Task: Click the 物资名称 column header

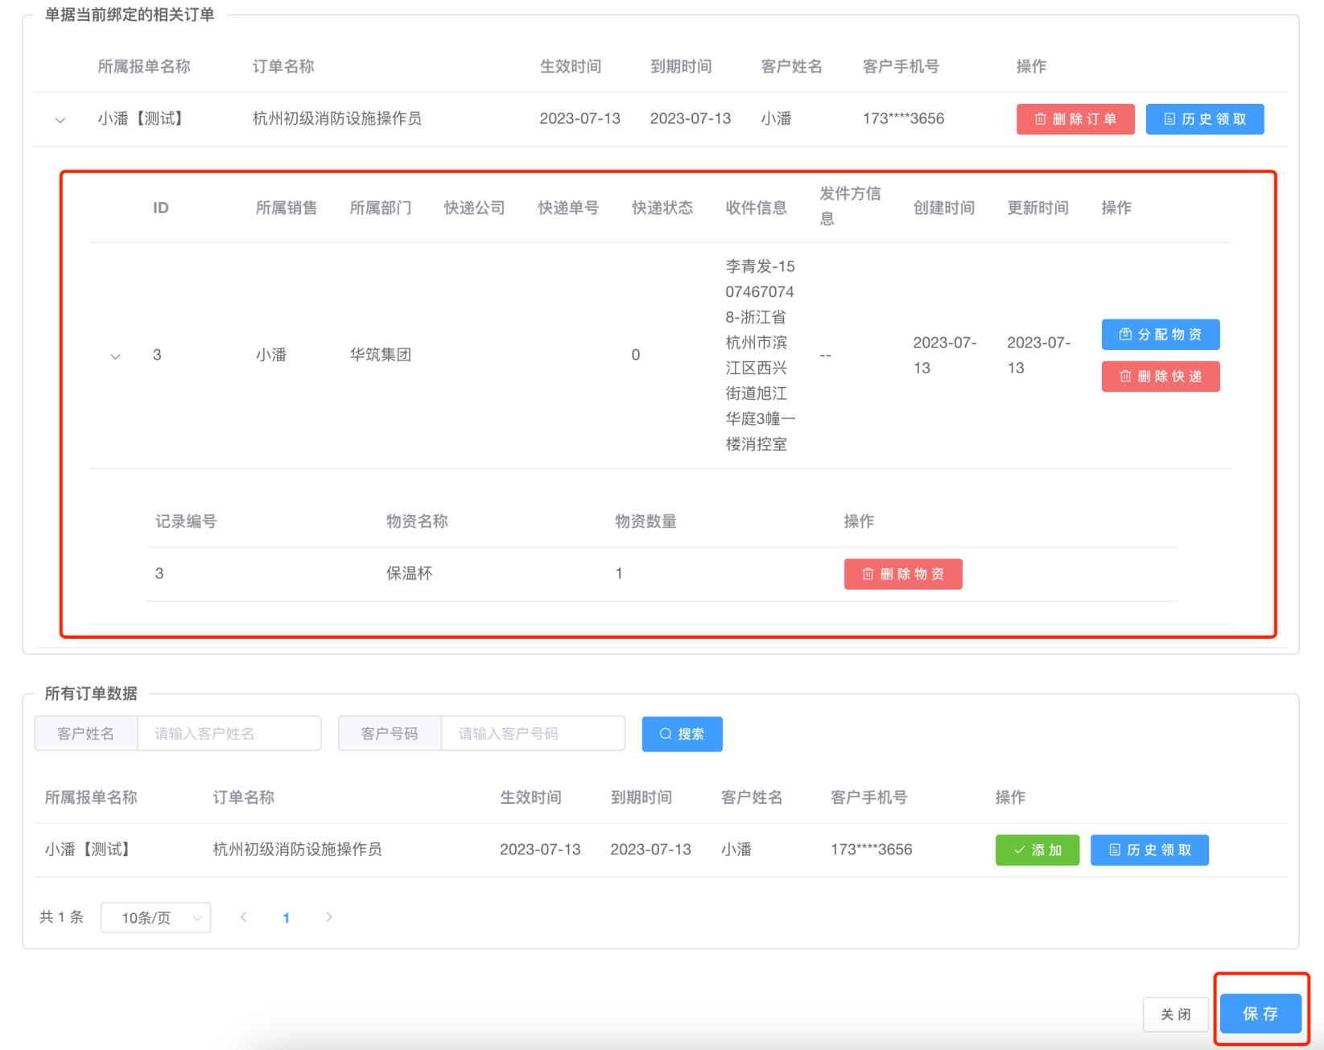Action: point(416,521)
